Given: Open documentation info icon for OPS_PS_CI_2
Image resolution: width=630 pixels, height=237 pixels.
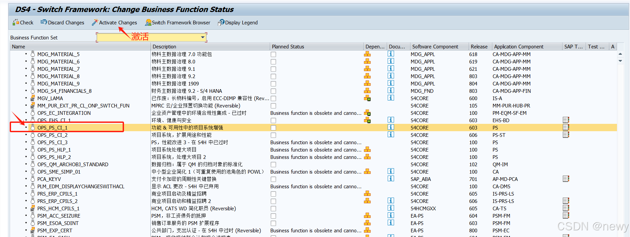Looking at the screenshot, I should 391,135.
